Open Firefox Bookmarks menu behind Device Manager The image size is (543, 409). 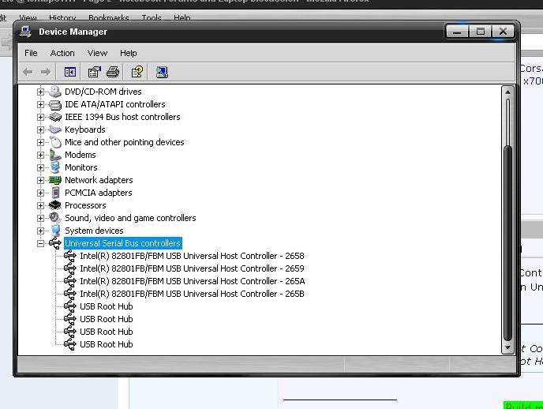click(109, 17)
